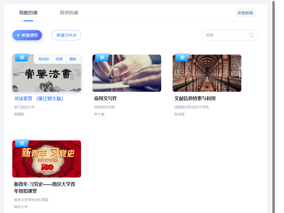Click the 教 badge on 文献信息检索与利用 course
Screen dimensions: 284x213
click(x=182, y=57)
